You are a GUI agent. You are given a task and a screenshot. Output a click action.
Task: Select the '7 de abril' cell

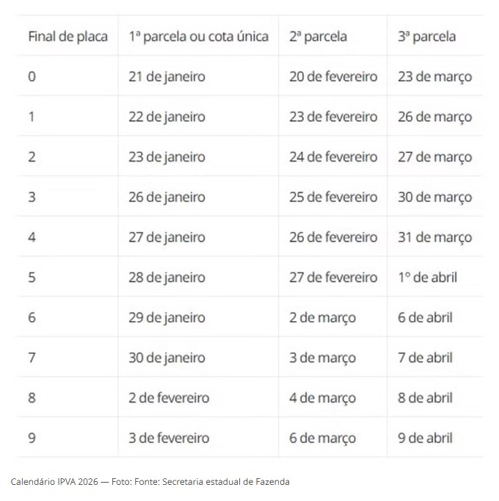click(425, 358)
